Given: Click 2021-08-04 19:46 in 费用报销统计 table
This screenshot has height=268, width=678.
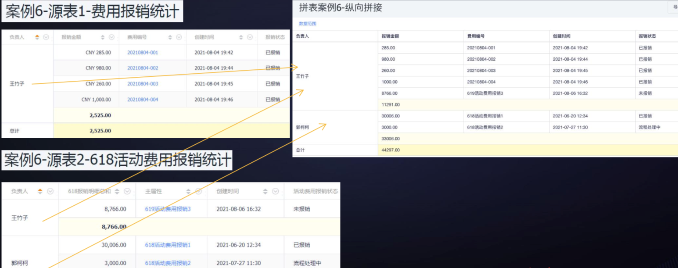Looking at the screenshot, I should (214, 100).
